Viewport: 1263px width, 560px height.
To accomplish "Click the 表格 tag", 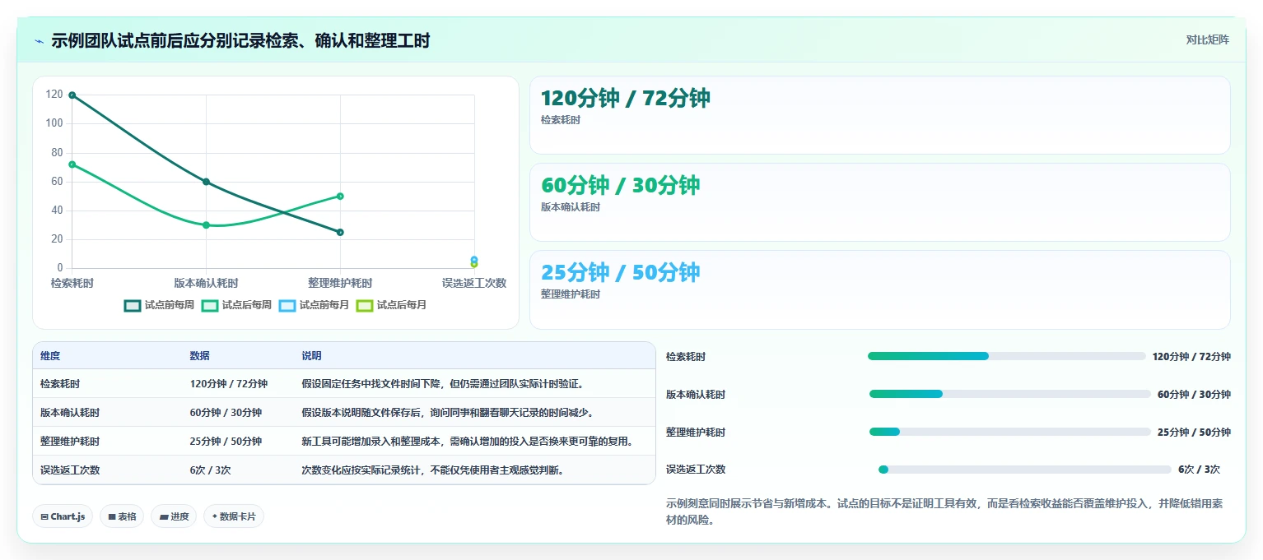I will tap(122, 516).
